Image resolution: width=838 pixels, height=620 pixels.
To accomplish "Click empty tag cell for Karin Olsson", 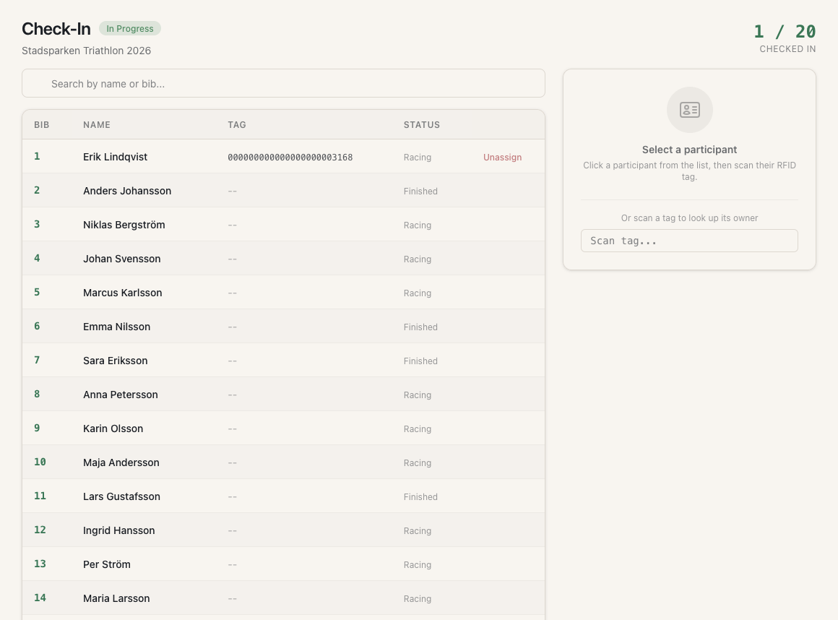I will tap(233, 429).
